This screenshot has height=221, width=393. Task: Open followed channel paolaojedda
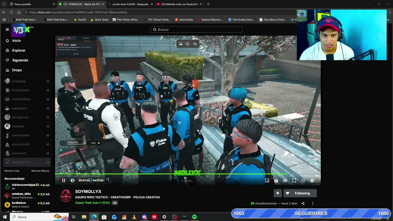[x=27, y=135]
